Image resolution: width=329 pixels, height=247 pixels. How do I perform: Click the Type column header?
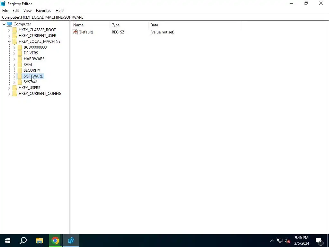pyautogui.click(x=129, y=25)
